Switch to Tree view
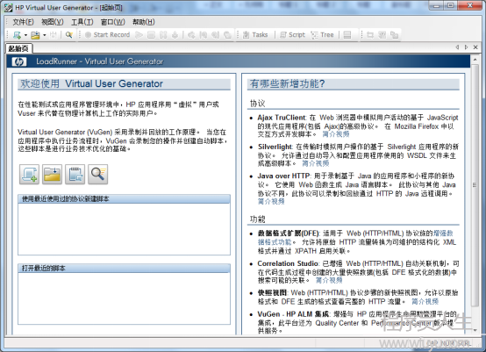This screenshot has width=486, height=352. coord(322,35)
